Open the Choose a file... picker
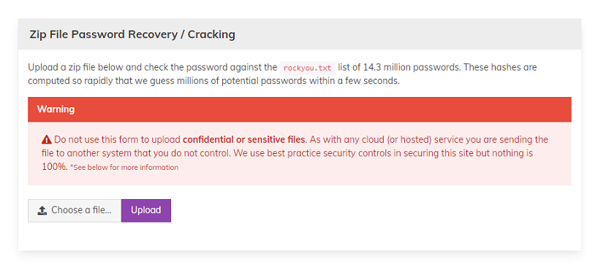The width and height of the screenshot is (598, 272). tap(75, 210)
